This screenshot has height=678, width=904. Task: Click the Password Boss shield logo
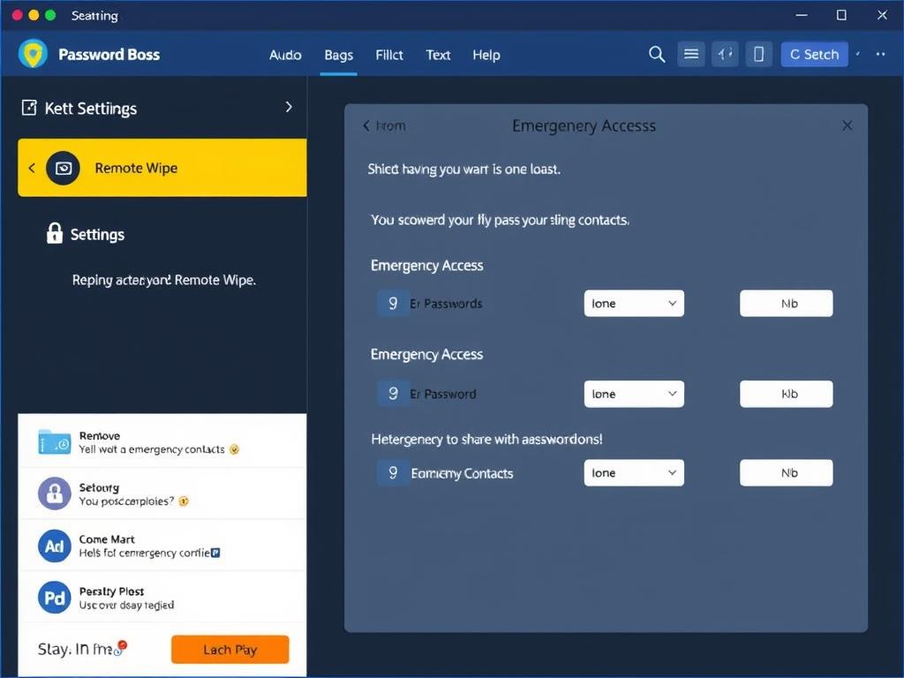pos(33,54)
